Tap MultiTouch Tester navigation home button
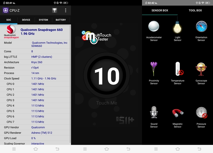The image size is (213, 153). pos(107,149)
